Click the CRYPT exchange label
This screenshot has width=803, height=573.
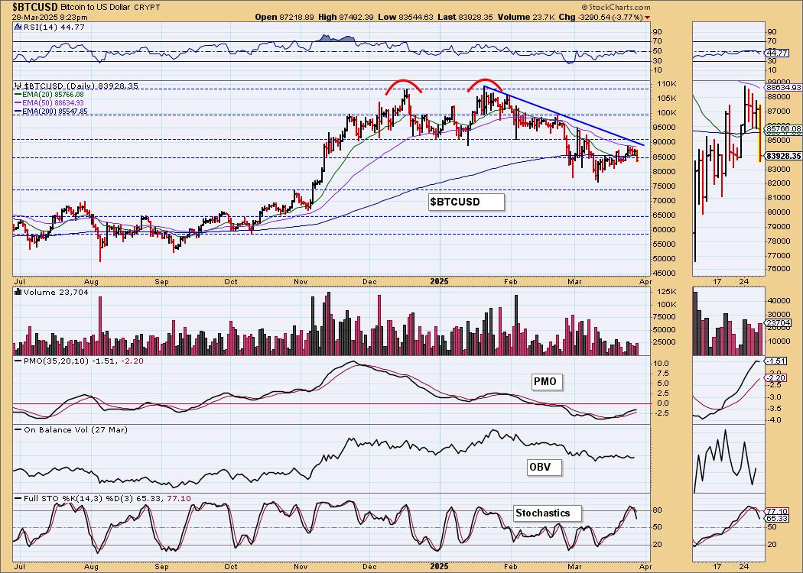click(147, 7)
